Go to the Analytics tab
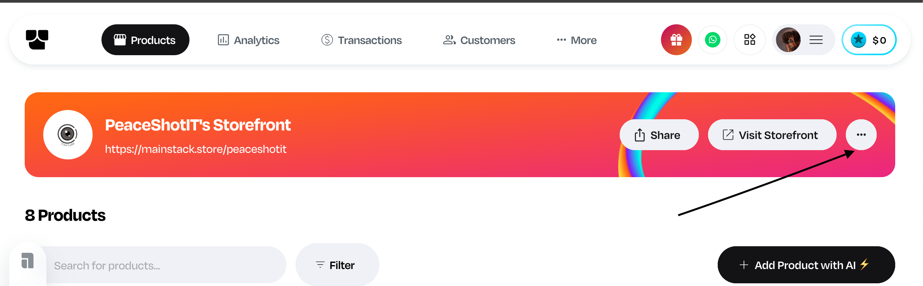Viewport: 923px width, 286px height. pos(248,40)
